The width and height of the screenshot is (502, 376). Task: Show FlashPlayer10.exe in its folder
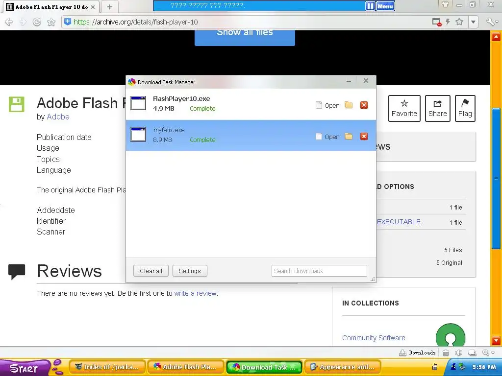click(x=349, y=105)
